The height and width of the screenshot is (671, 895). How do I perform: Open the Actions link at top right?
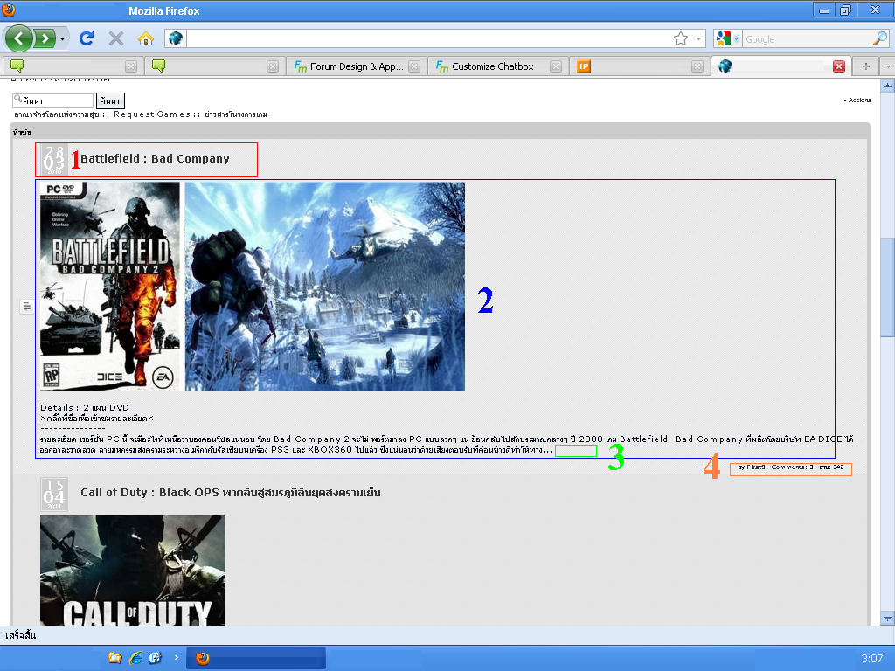click(859, 100)
